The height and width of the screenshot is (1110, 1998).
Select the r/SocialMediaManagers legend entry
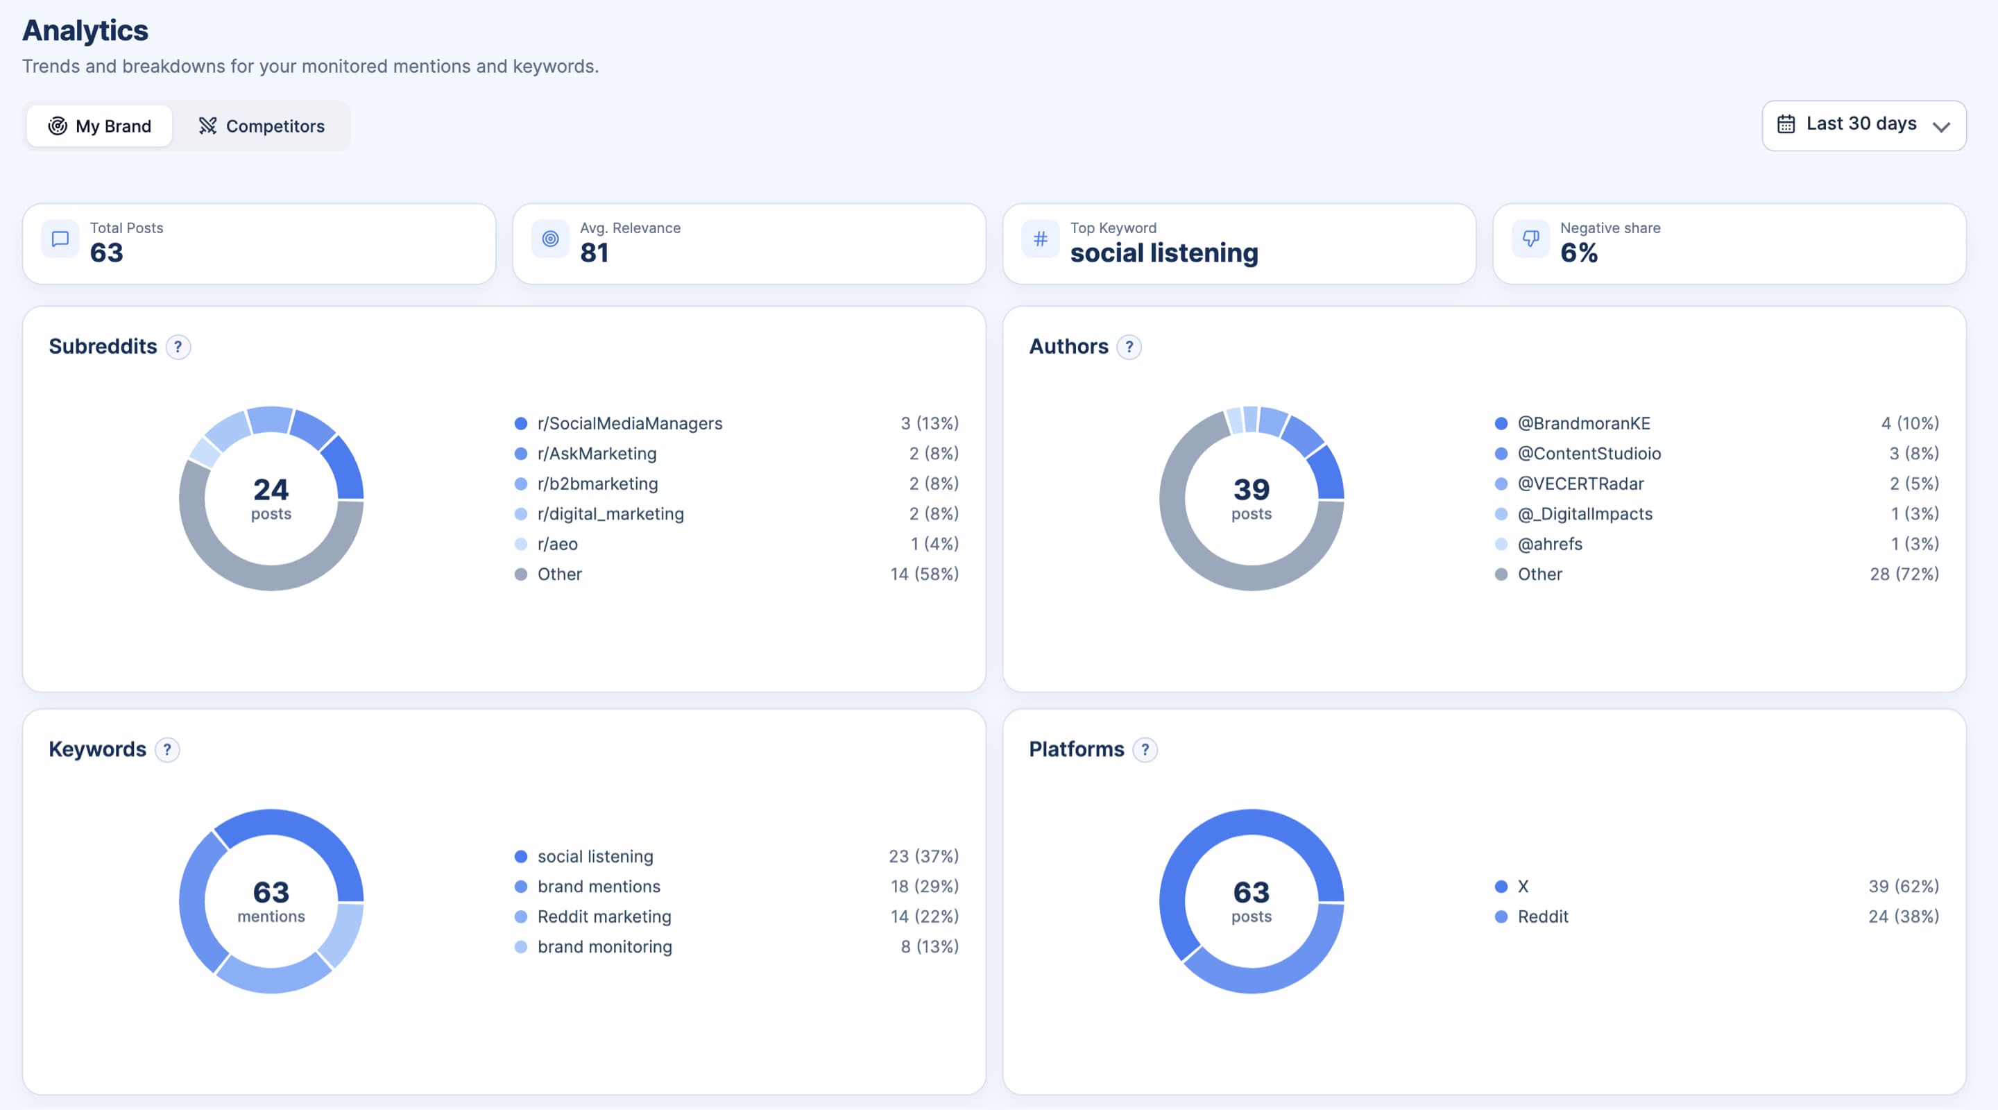[x=737, y=423]
